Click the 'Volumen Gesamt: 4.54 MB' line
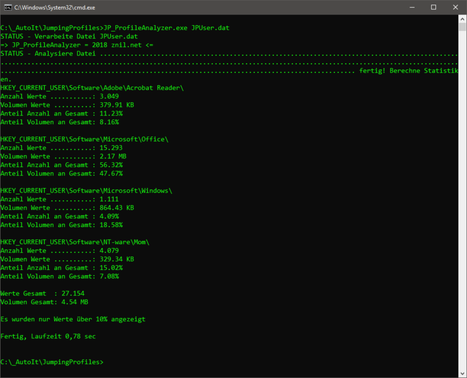This screenshot has height=378, width=467. click(x=44, y=302)
